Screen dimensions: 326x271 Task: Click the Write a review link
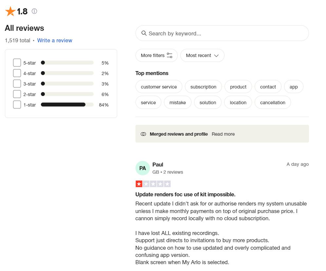point(55,40)
